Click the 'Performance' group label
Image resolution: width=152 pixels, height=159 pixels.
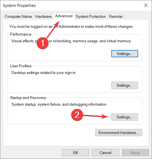(x=21, y=34)
